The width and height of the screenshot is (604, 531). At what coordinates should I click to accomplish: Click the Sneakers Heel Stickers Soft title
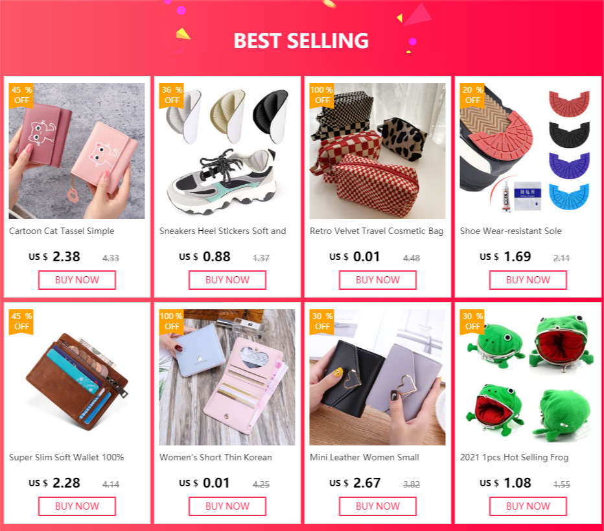223,231
